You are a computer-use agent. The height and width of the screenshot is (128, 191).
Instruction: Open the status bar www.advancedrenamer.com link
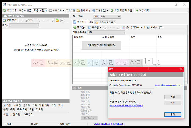pos(109,124)
